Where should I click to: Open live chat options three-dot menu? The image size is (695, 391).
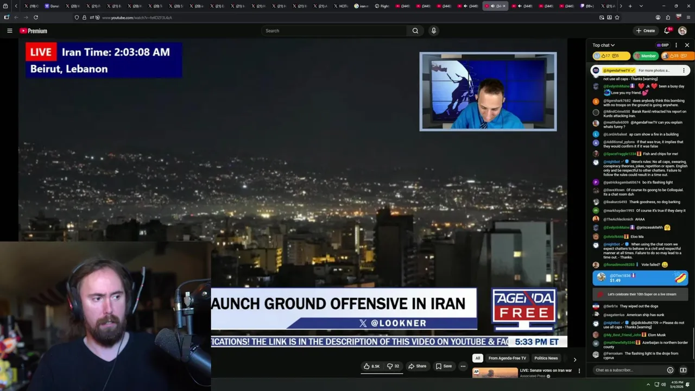[x=676, y=45]
